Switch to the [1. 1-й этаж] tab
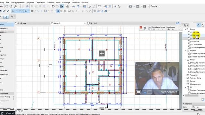Image resolution: width=205 pixels, height=115 pixels. pos(32,23)
